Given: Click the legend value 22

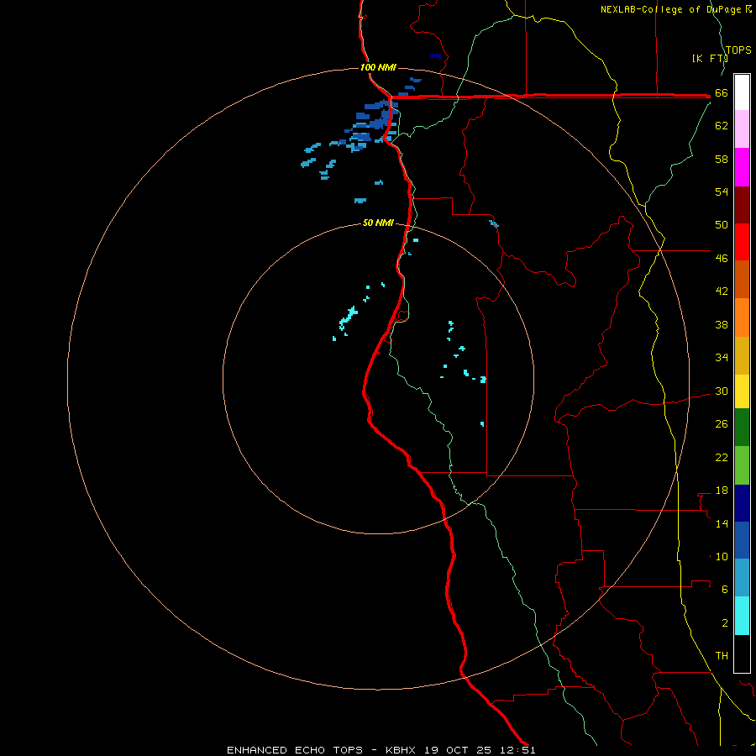Looking at the screenshot, I should (x=722, y=458).
